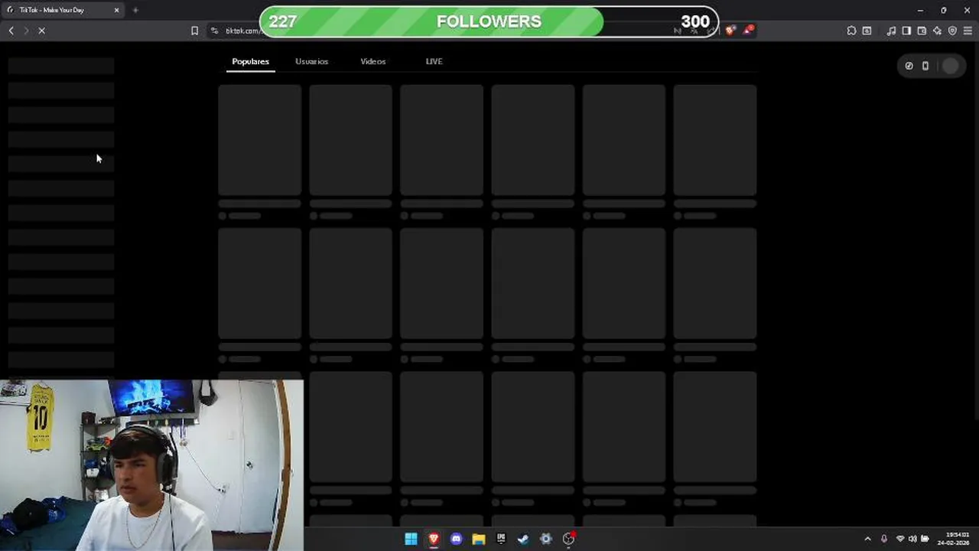Screen dimensions: 979x551
Task: Open the OBS icon with red badge
Action: click(568, 539)
